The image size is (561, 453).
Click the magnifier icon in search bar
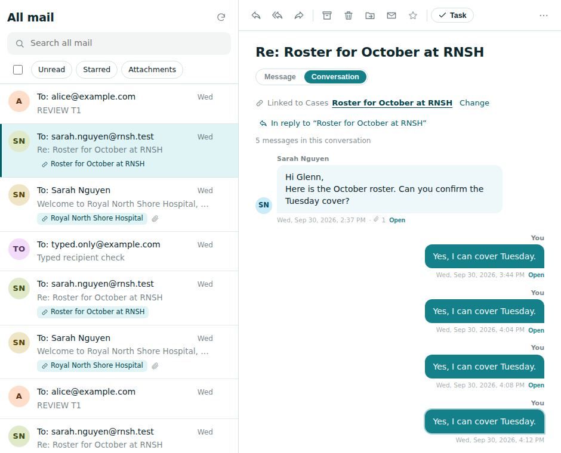click(x=20, y=44)
